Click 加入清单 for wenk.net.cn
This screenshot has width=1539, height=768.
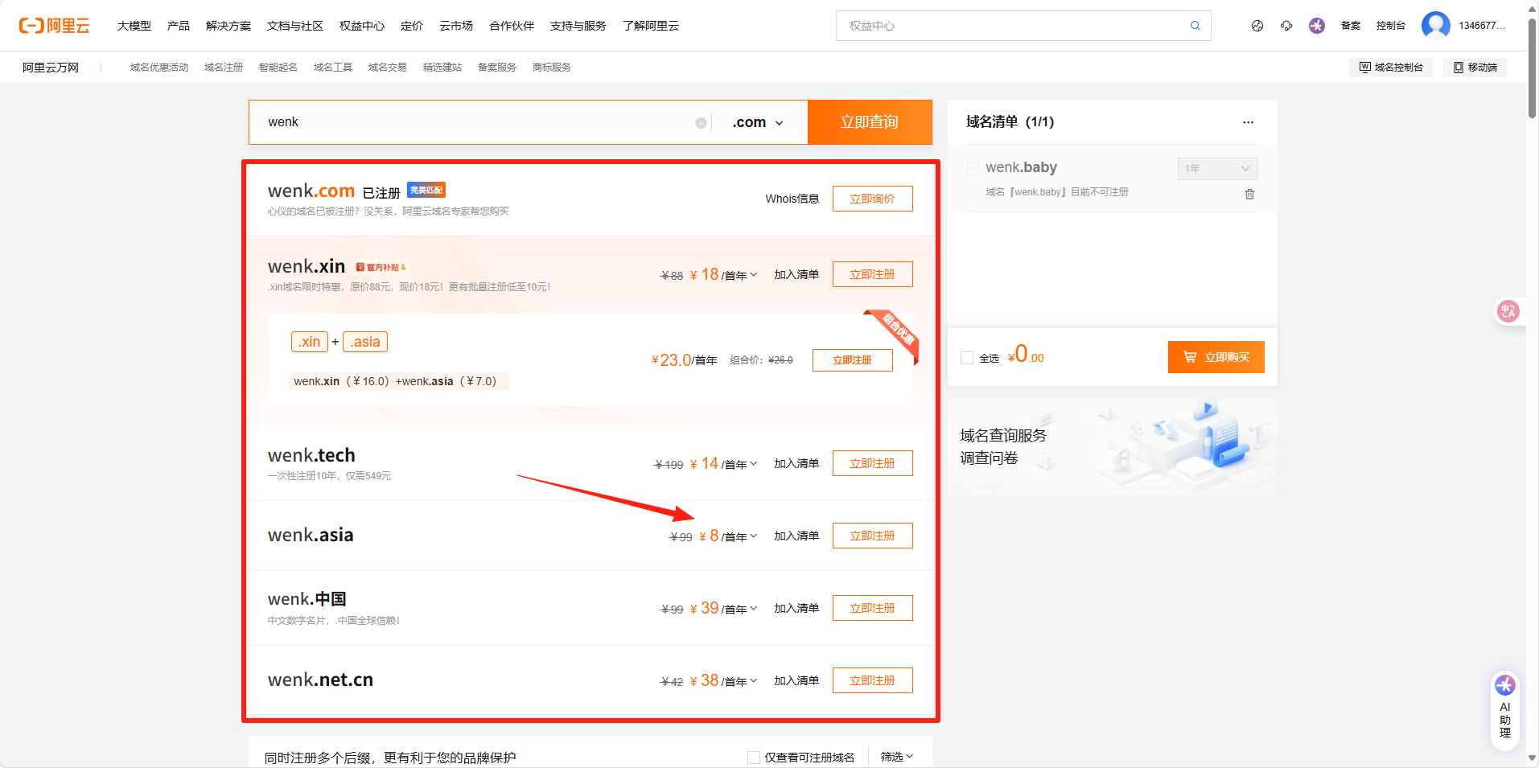(796, 680)
